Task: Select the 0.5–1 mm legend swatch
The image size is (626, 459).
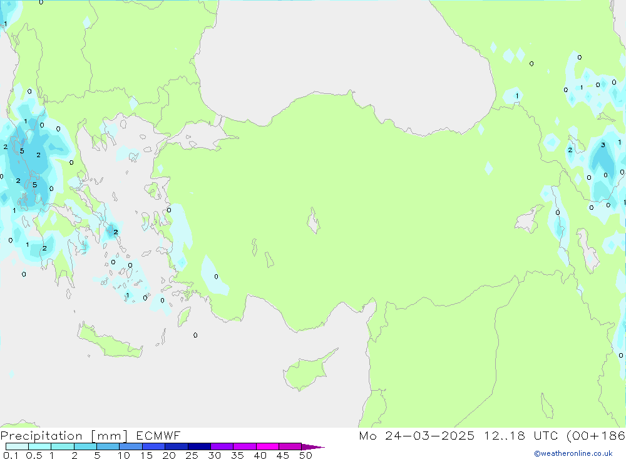Action: click(39, 446)
